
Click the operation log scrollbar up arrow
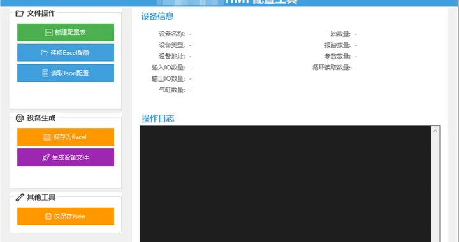435,131
